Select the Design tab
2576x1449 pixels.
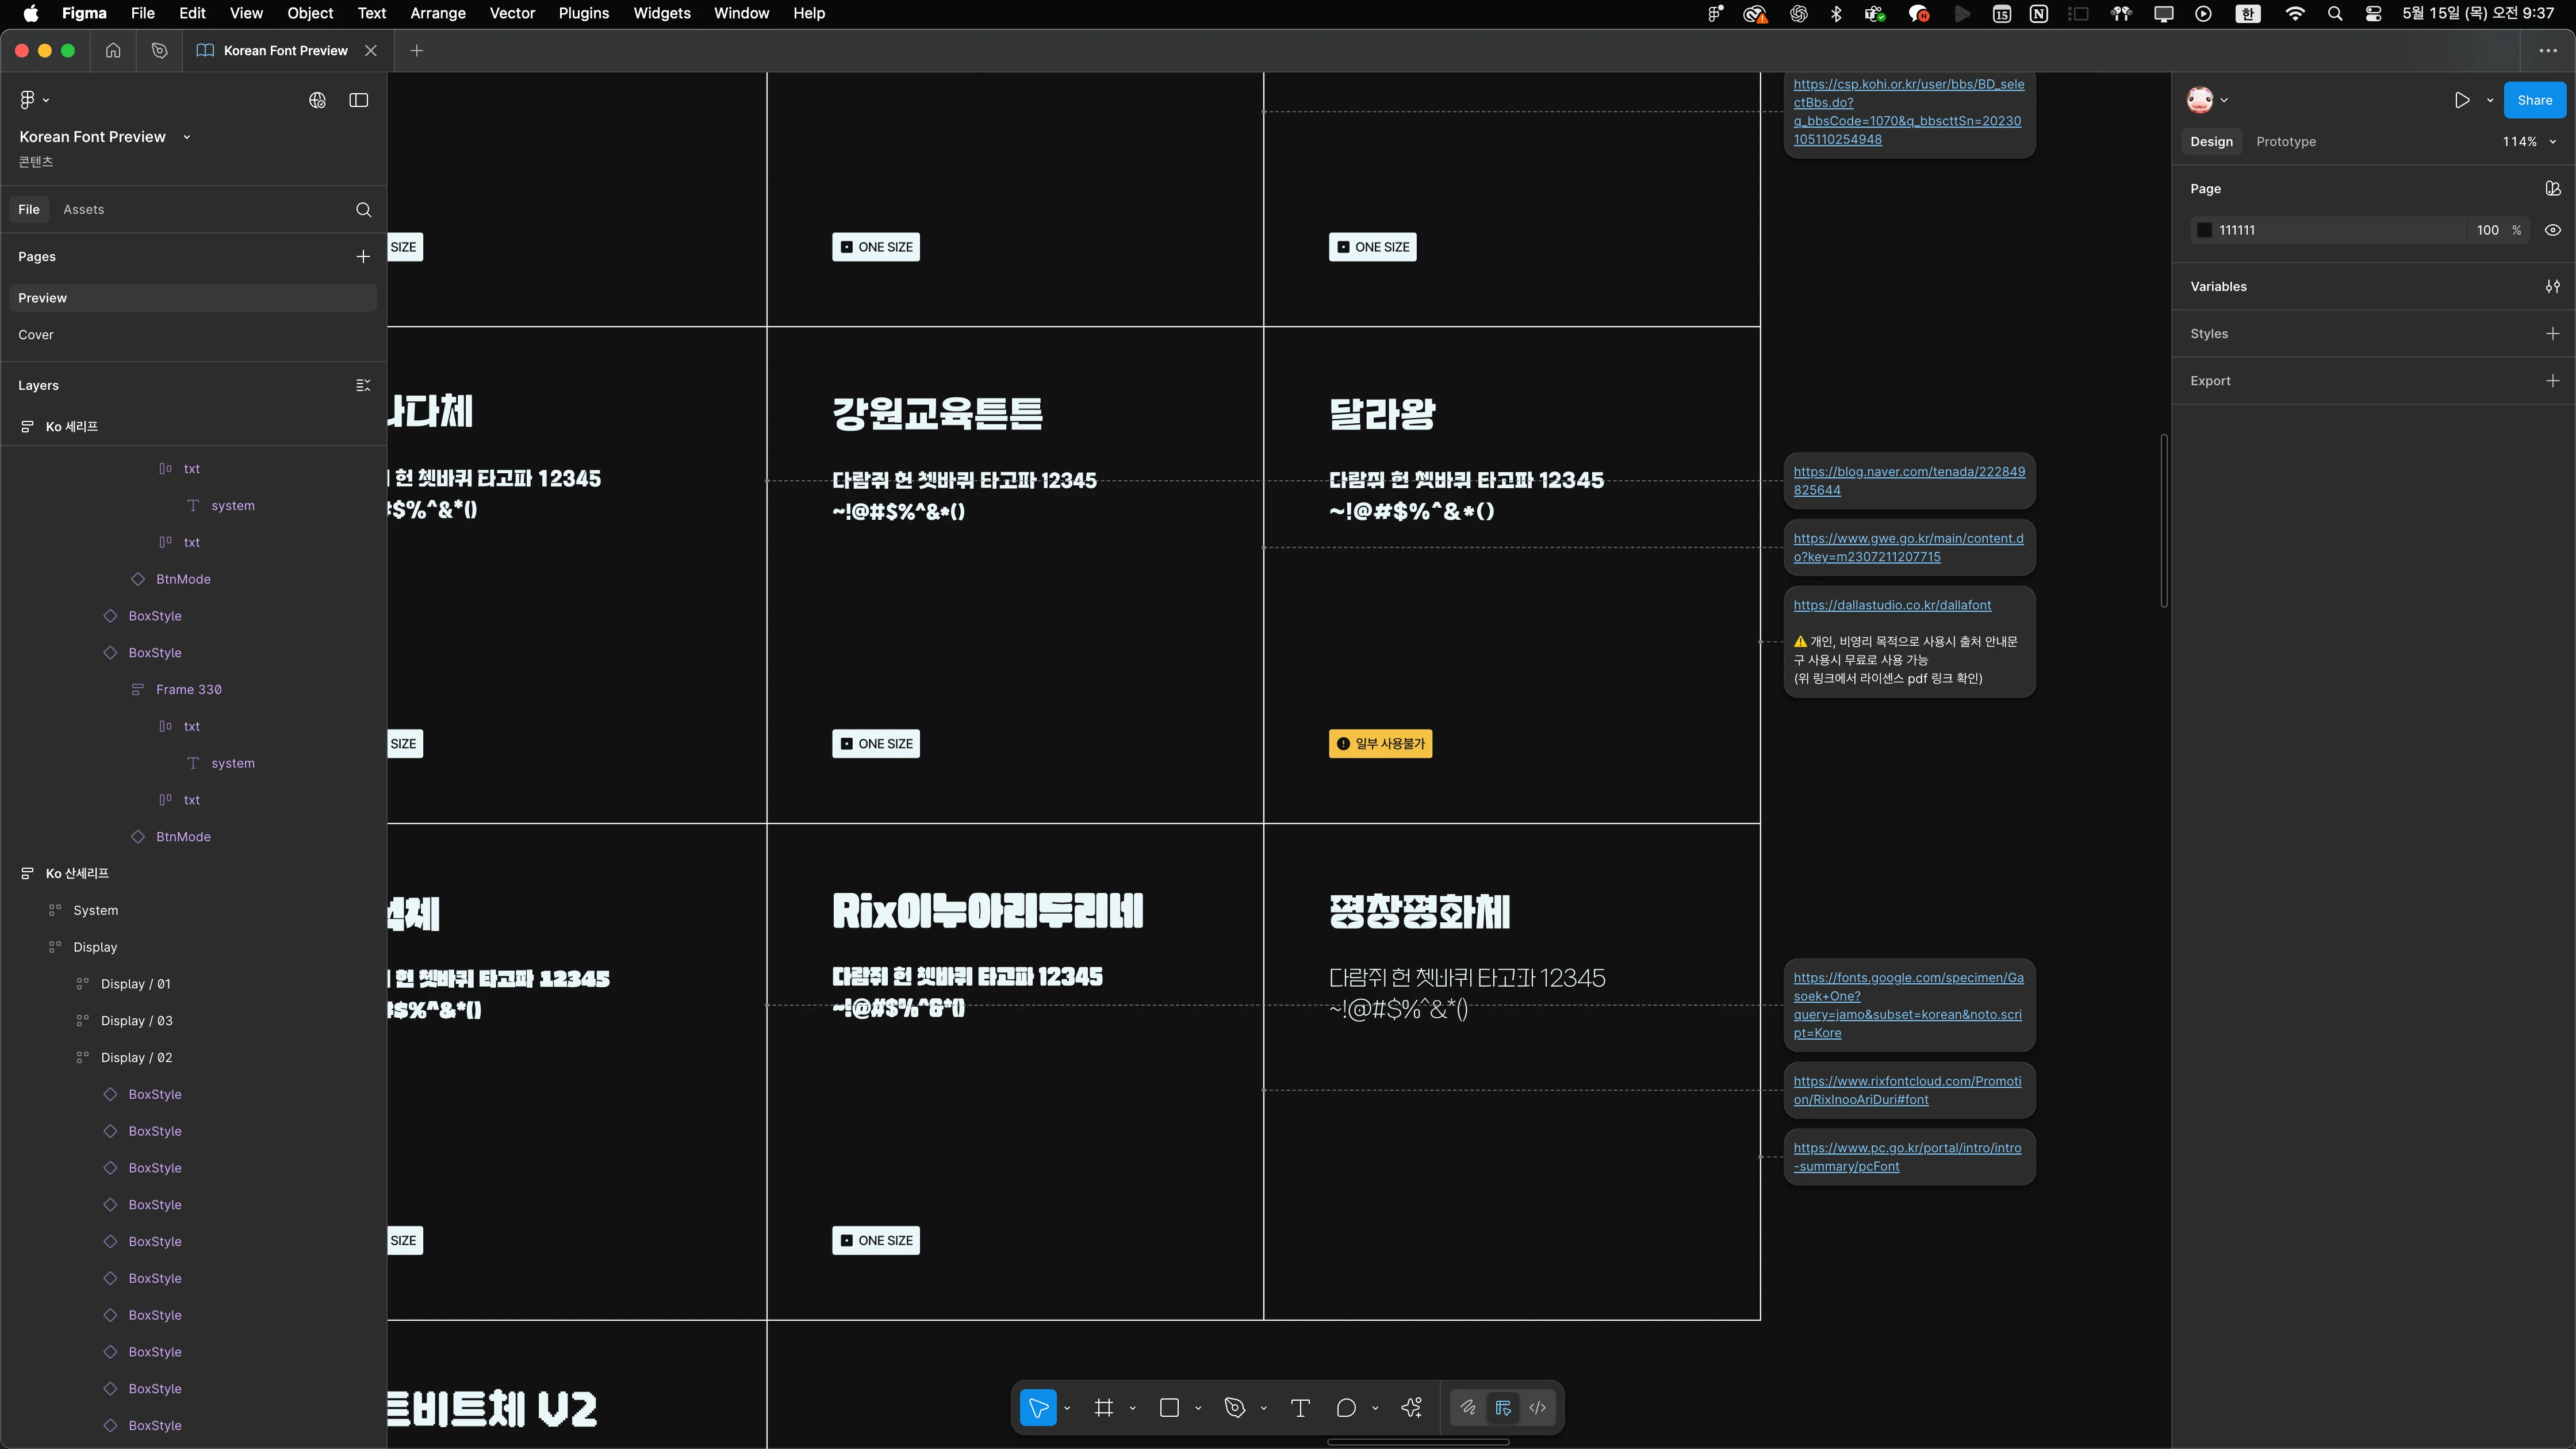click(x=2211, y=142)
